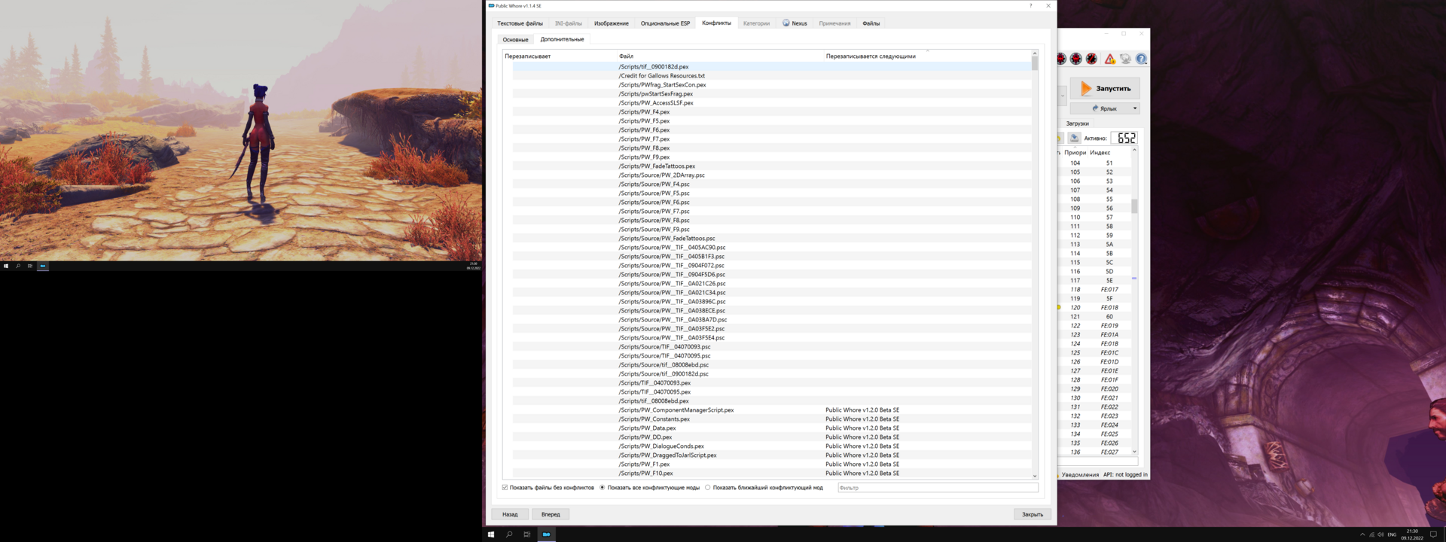Open Task View from the taskbar
The image size is (1446, 542).
coord(527,534)
